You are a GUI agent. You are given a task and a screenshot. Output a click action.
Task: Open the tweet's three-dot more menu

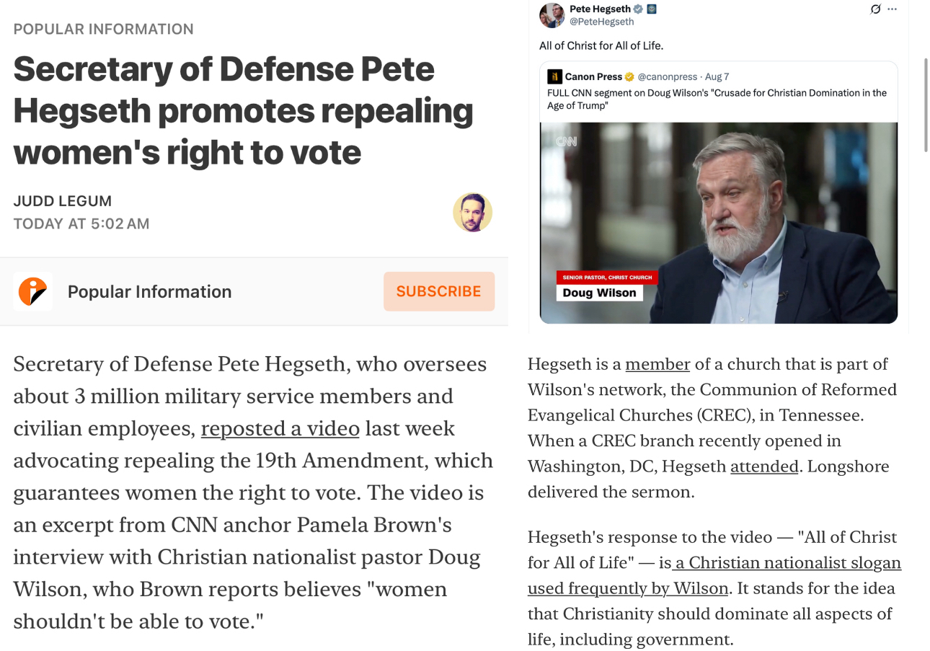pos(893,9)
